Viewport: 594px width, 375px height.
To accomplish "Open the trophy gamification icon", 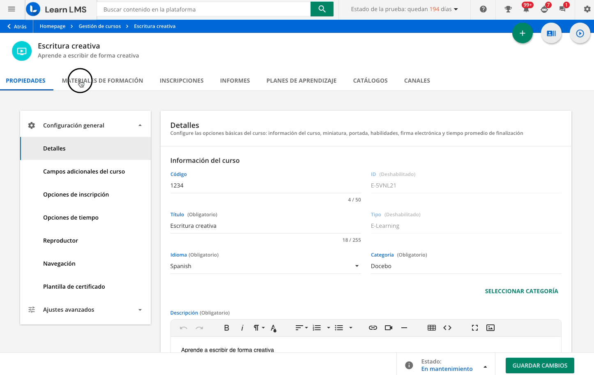I will [x=508, y=9].
